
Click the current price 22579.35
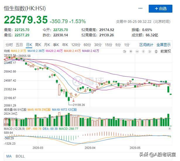(26, 20)
